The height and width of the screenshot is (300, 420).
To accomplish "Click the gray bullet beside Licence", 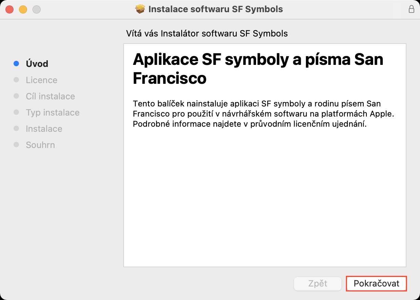I will coord(16,80).
